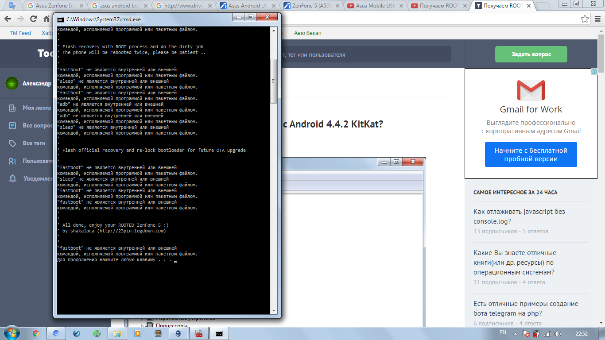The width and height of the screenshot is (605, 340).
Task: Open the media player taskbar icon
Action: pos(137,333)
